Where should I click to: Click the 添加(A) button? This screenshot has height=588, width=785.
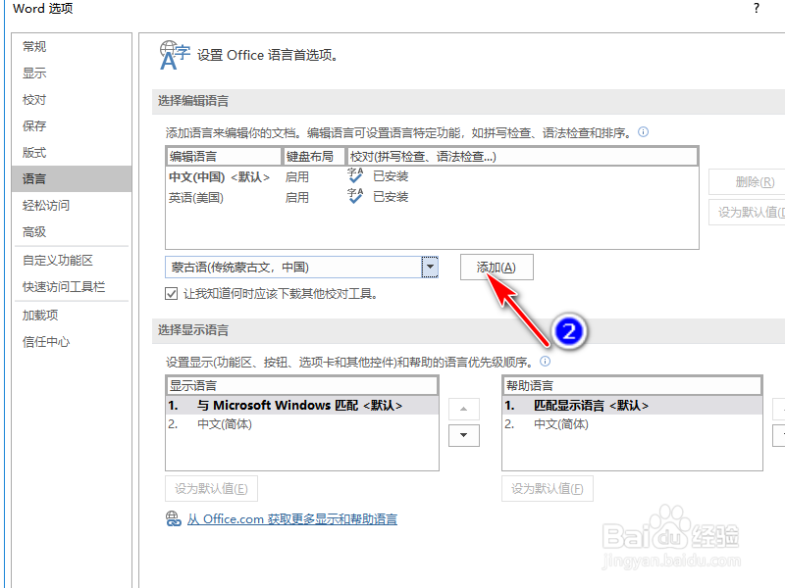pos(497,267)
